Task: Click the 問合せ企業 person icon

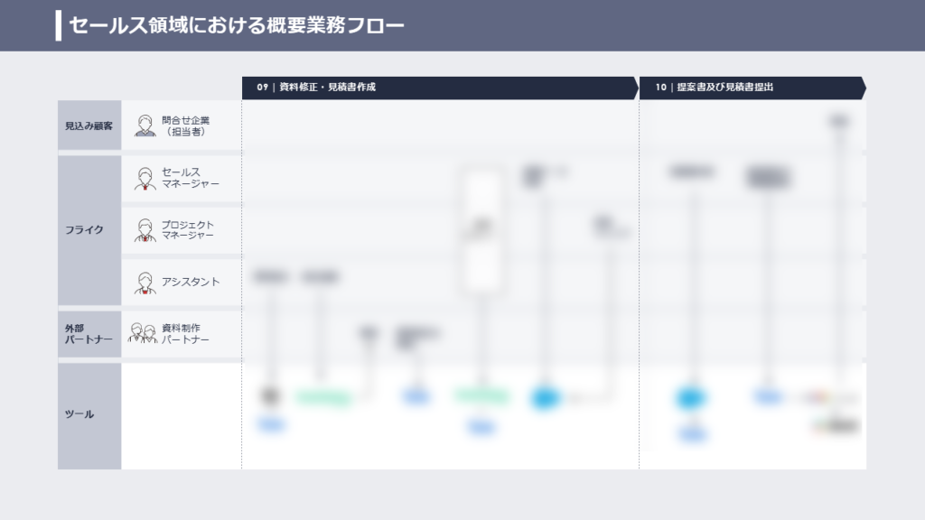Action: click(x=145, y=125)
